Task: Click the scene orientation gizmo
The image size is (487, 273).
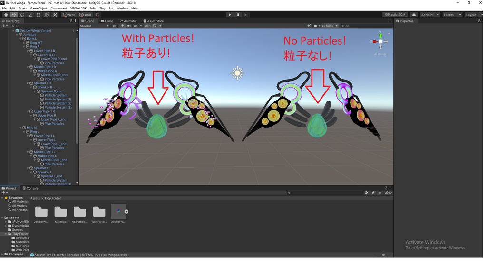Action: point(380,41)
